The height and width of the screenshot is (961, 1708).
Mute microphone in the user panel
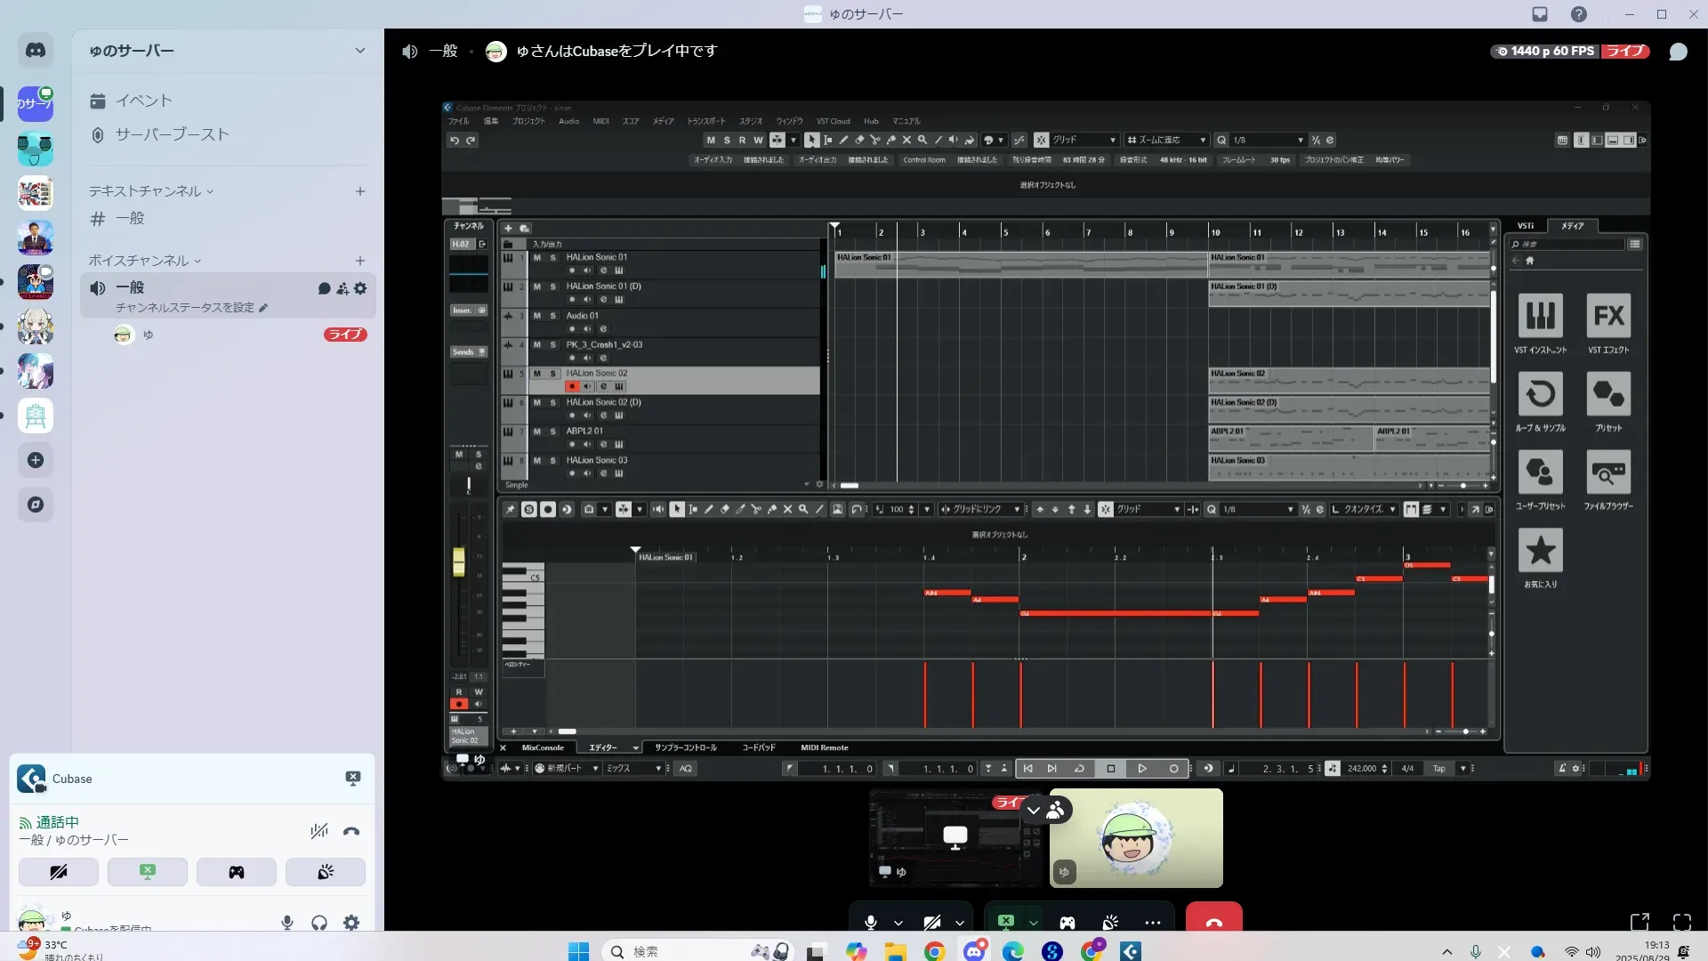click(x=287, y=923)
